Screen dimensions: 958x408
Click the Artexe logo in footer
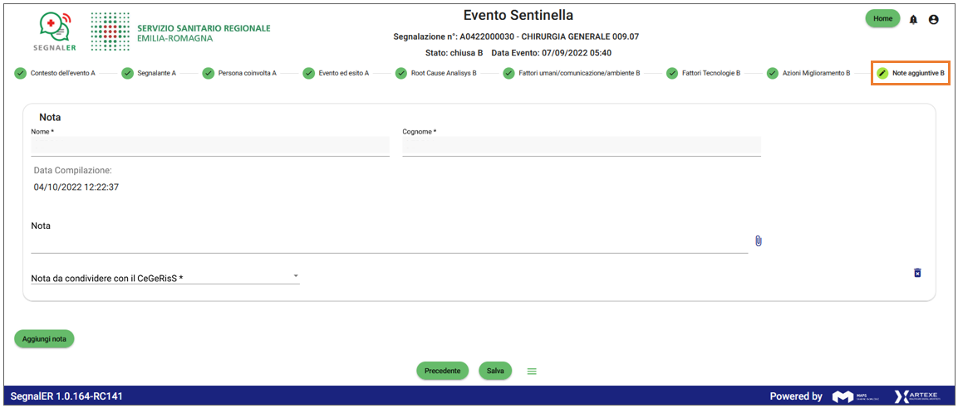click(x=917, y=396)
